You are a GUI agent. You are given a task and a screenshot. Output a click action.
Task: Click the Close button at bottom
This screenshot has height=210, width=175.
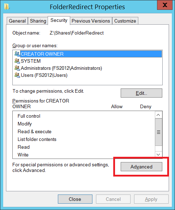coord(75,199)
